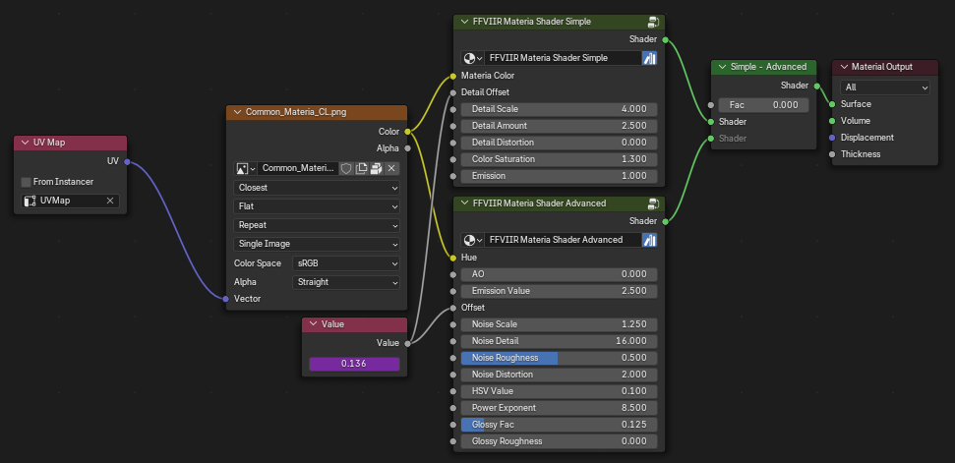
Task: Edit the Advanced shader node group icon
Action: [x=653, y=203]
